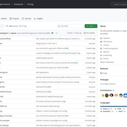Open the Pricing page
The height and width of the screenshot is (127, 127).
[30, 4]
